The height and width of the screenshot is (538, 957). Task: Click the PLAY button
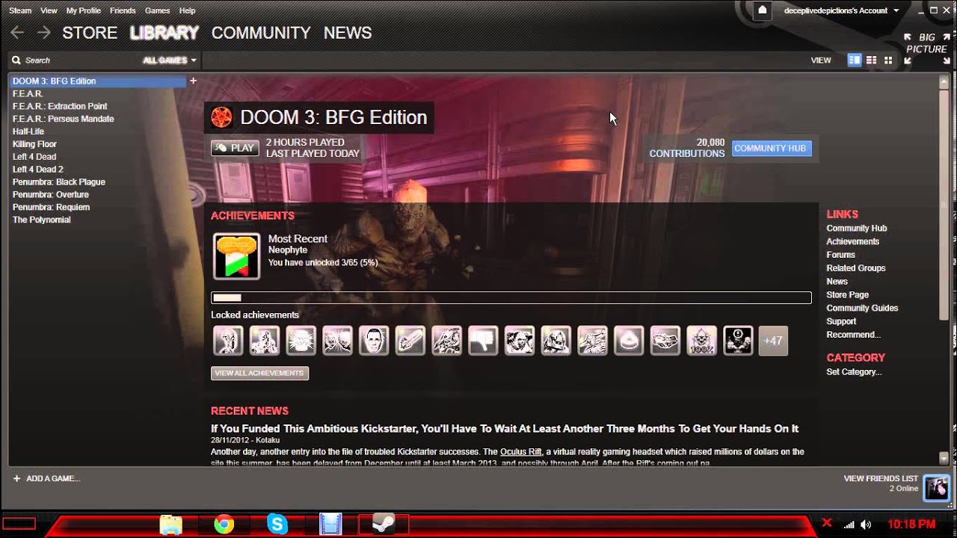coord(235,148)
